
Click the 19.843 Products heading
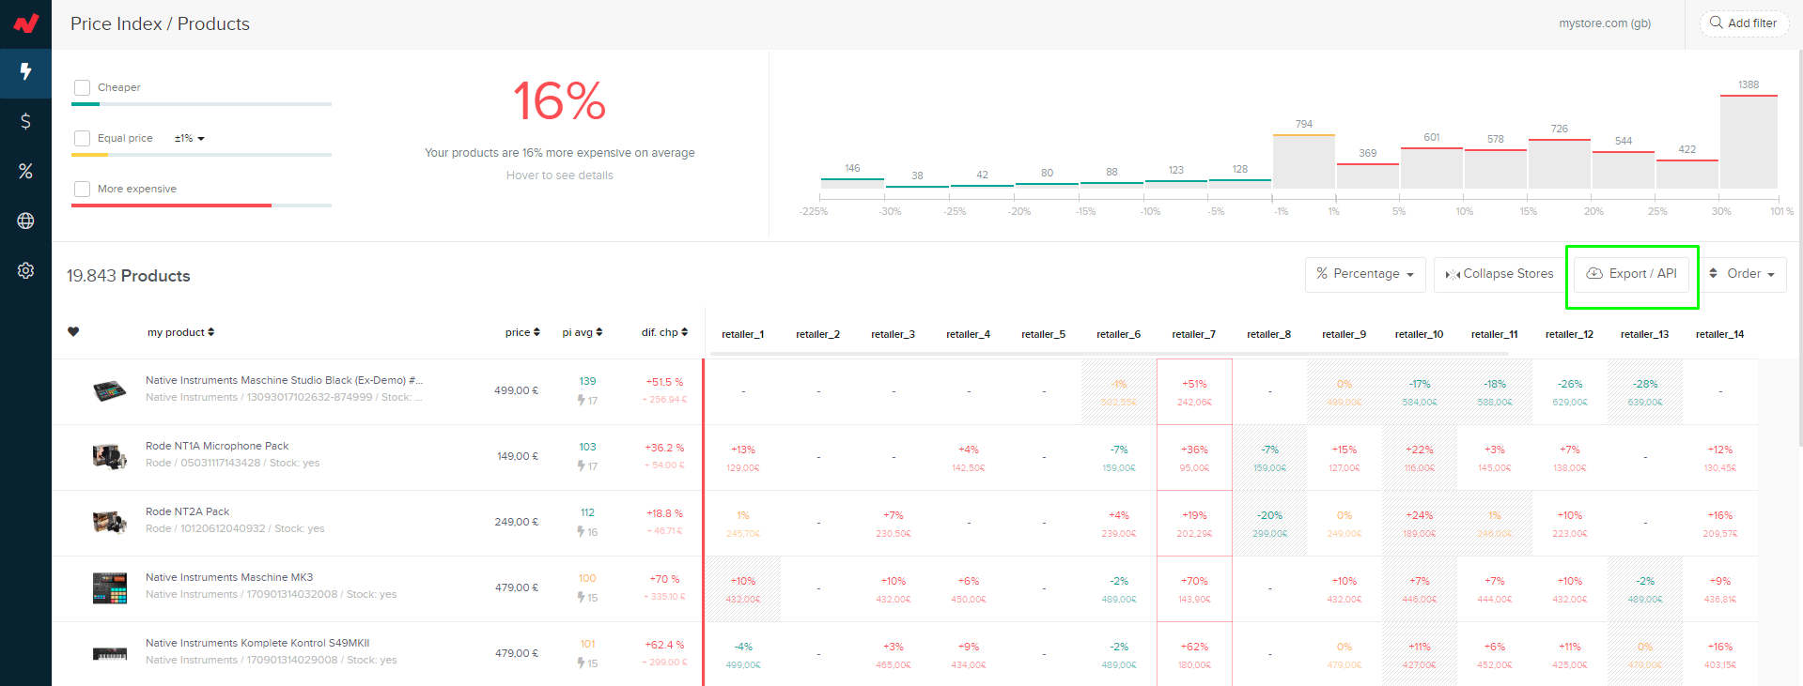(129, 276)
